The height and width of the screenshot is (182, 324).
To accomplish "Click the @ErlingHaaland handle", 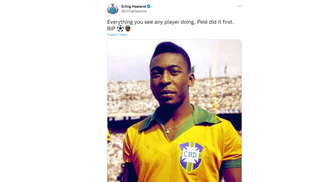I will pos(134,11).
